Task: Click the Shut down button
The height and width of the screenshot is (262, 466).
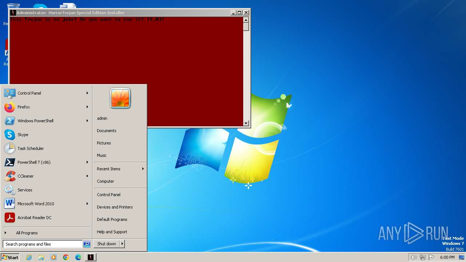Action: 107,244
